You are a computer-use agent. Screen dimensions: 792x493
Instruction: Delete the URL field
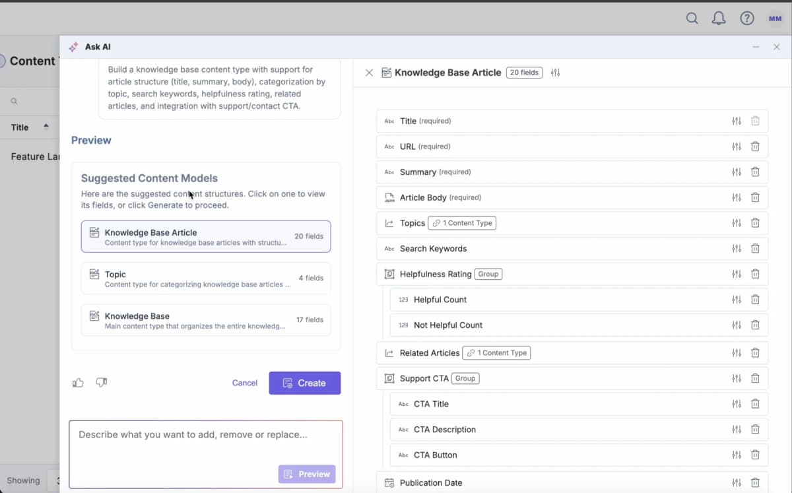click(x=755, y=147)
